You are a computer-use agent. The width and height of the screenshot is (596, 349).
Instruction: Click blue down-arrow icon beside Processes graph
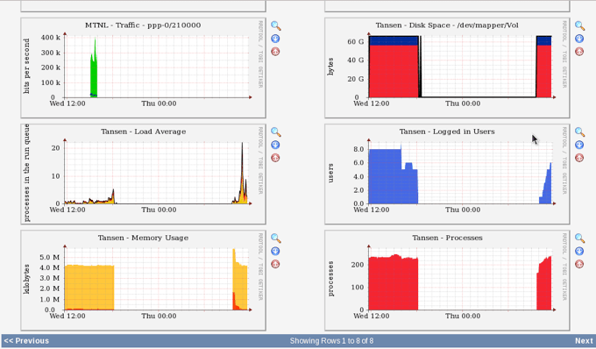[579, 252]
